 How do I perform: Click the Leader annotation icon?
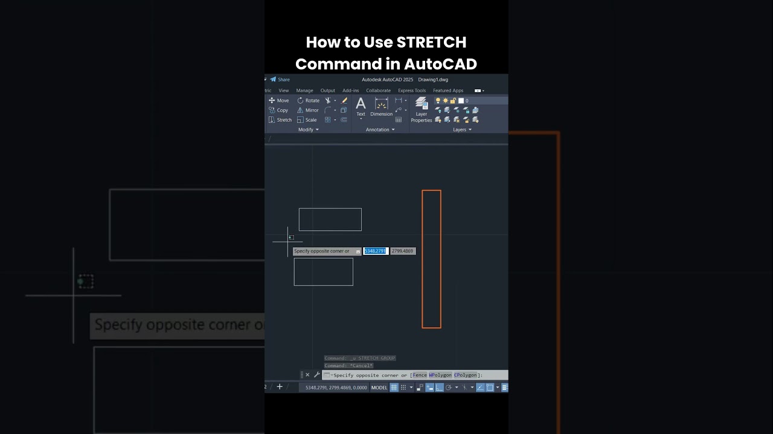tap(399, 110)
